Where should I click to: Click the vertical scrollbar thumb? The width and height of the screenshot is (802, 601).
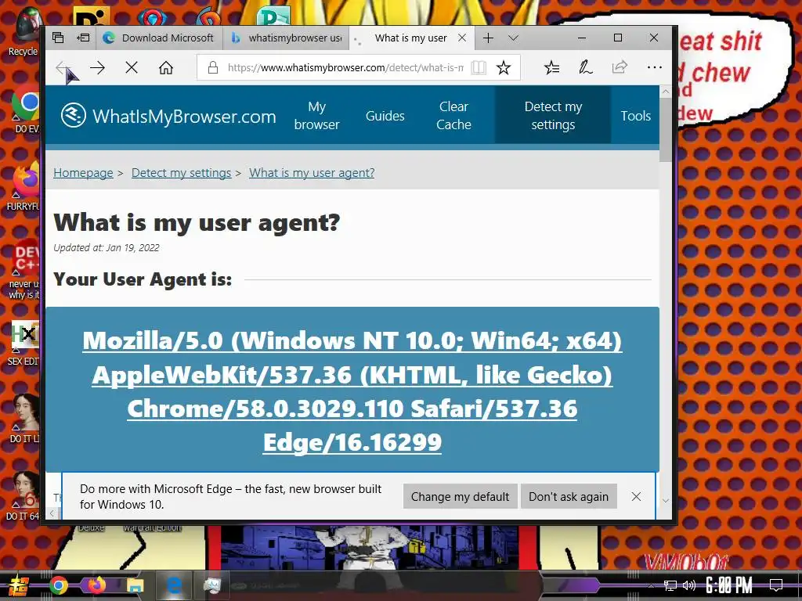tap(666, 130)
